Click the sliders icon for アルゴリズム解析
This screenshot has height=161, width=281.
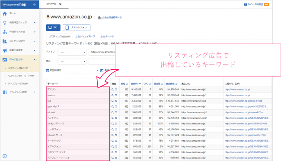[x=5, y=92]
